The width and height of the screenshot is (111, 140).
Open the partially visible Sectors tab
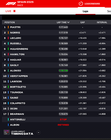[109, 11]
